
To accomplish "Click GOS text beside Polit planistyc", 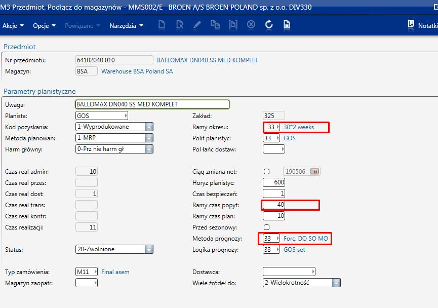I will [x=290, y=138].
